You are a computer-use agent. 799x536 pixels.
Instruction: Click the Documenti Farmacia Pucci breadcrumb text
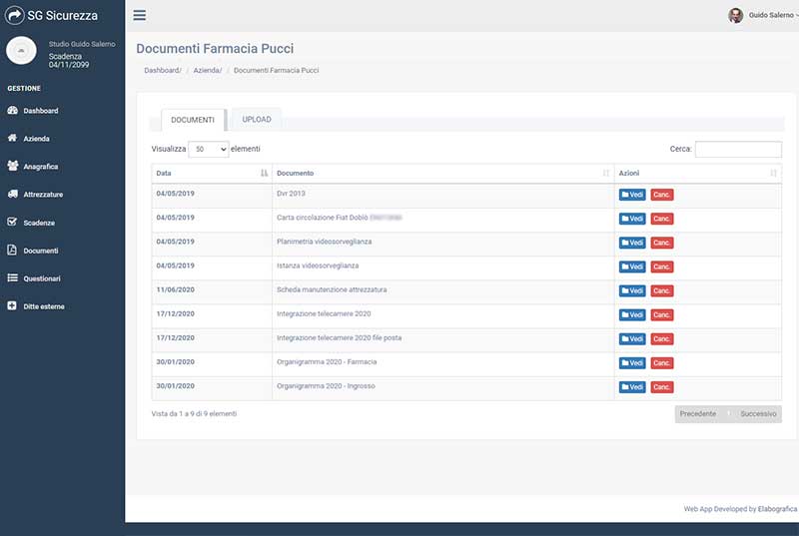277,70
